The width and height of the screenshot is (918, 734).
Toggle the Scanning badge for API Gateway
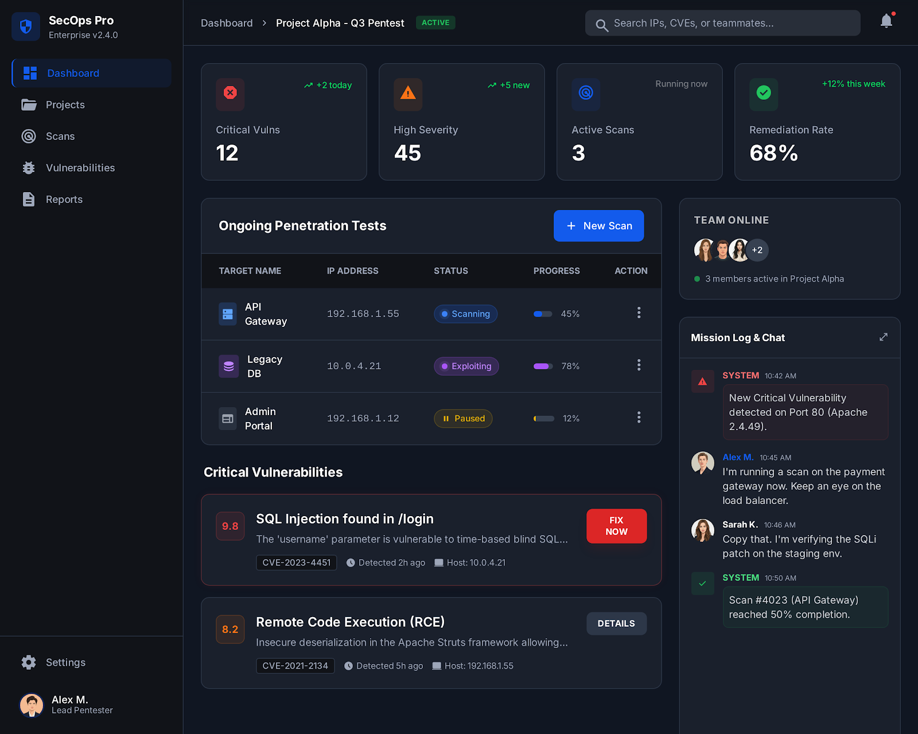465,314
